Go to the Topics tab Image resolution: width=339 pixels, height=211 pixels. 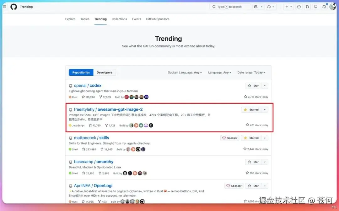(85, 19)
